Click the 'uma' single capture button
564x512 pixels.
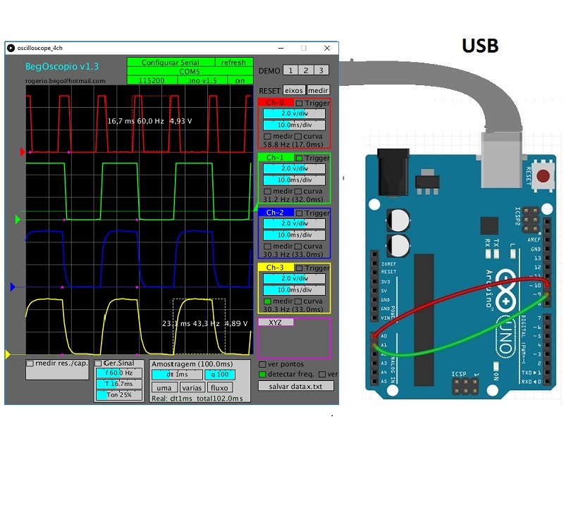[x=164, y=387]
